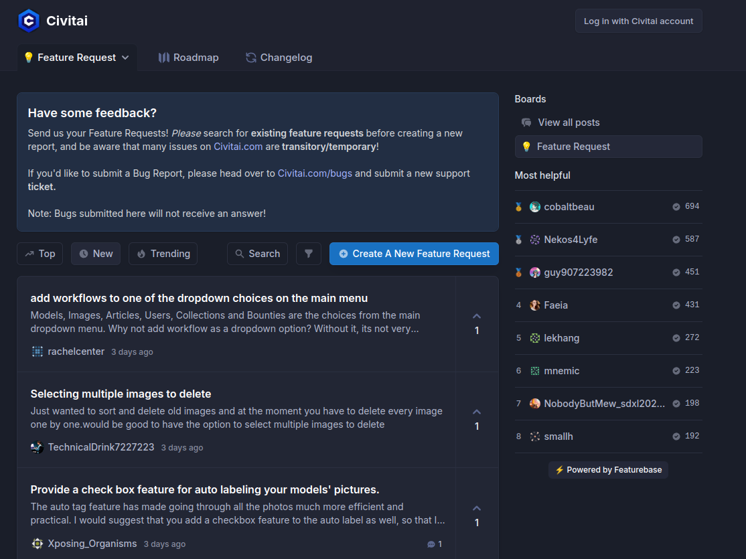The width and height of the screenshot is (746, 559).
Task: Switch to the Roadmap tab
Action: (x=188, y=58)
